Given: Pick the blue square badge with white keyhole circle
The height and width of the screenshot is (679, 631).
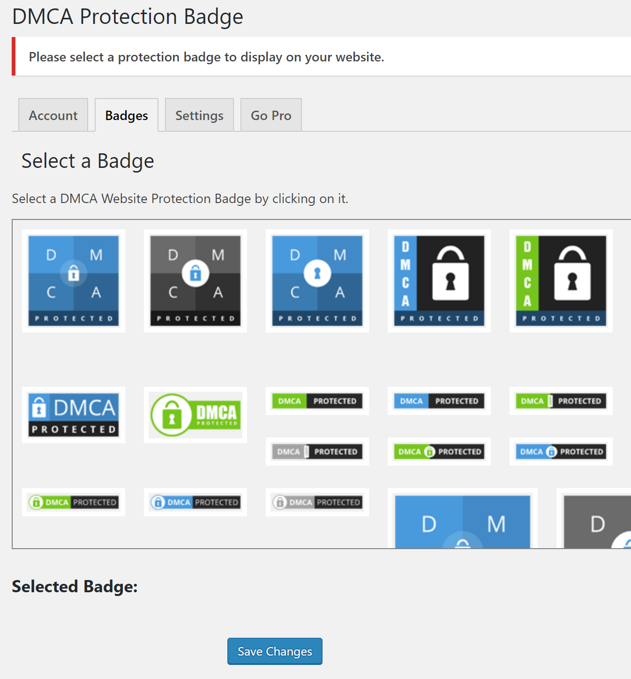Looking at the screenshot, I should (317, 280).
